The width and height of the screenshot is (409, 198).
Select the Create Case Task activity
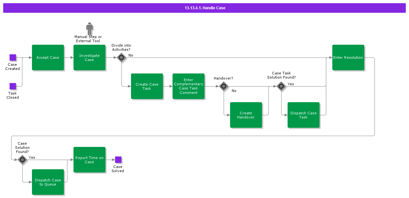tap(147, 86)
